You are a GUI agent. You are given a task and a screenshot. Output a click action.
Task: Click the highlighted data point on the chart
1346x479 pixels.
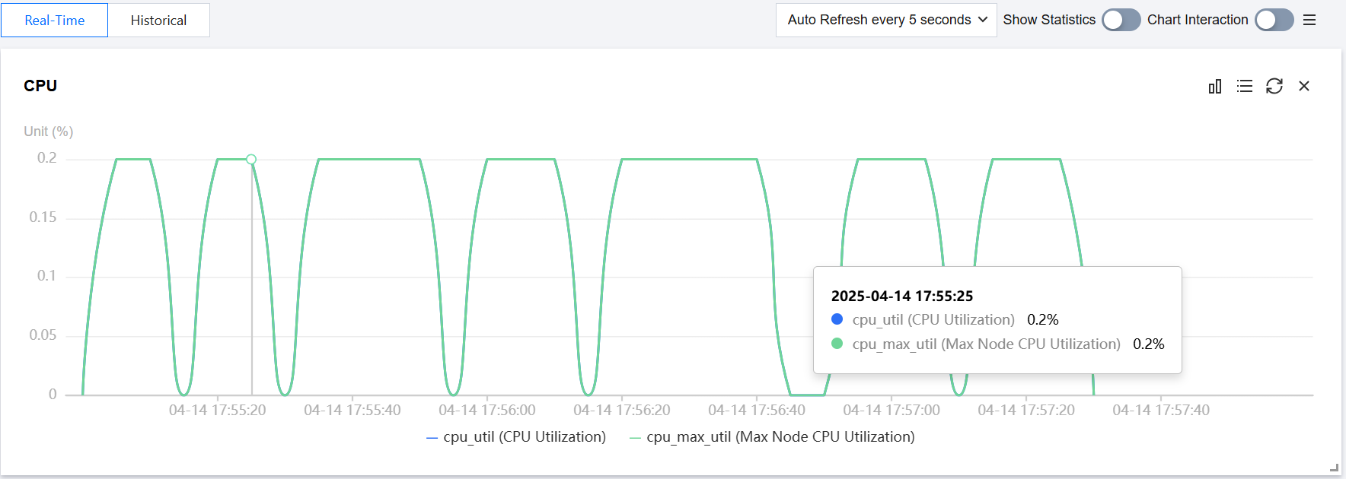(x=251, y=159)
